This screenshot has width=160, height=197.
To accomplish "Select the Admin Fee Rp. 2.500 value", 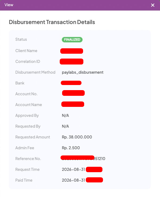I will coord(71,148).
